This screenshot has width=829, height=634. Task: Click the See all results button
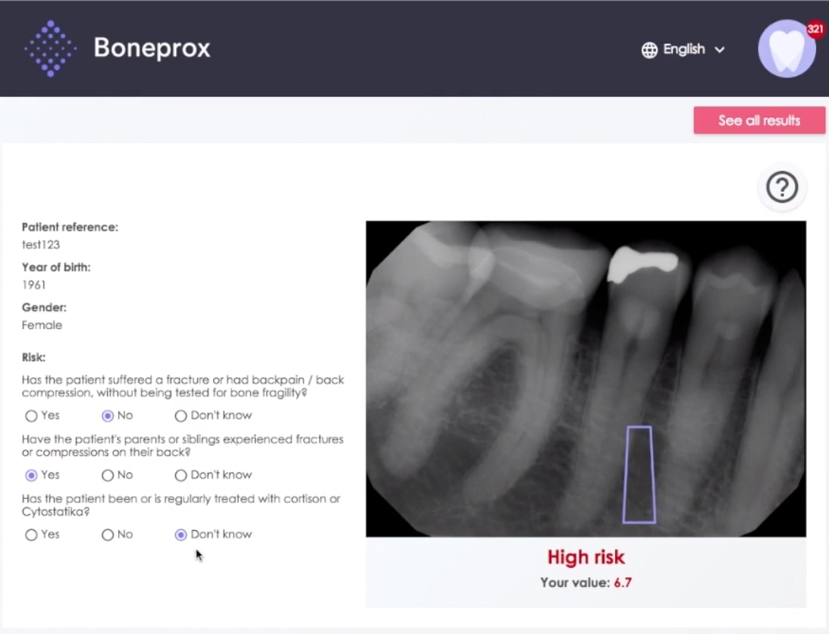click(759, 120)
